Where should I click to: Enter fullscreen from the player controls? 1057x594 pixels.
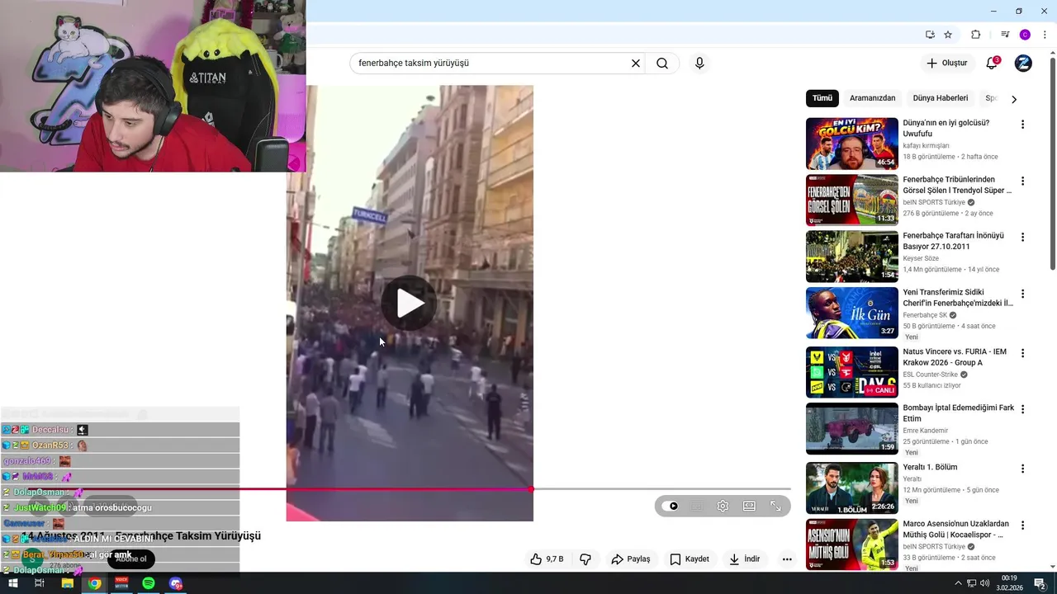click(775, 507)
